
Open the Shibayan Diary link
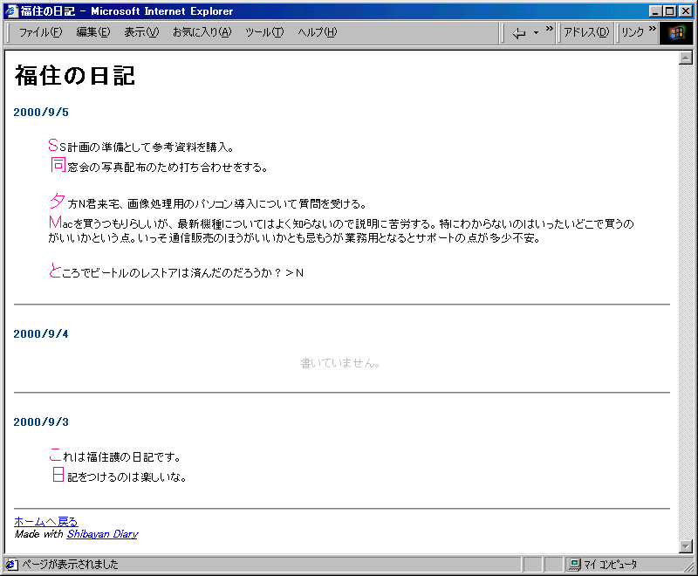[x=102, y=533]
